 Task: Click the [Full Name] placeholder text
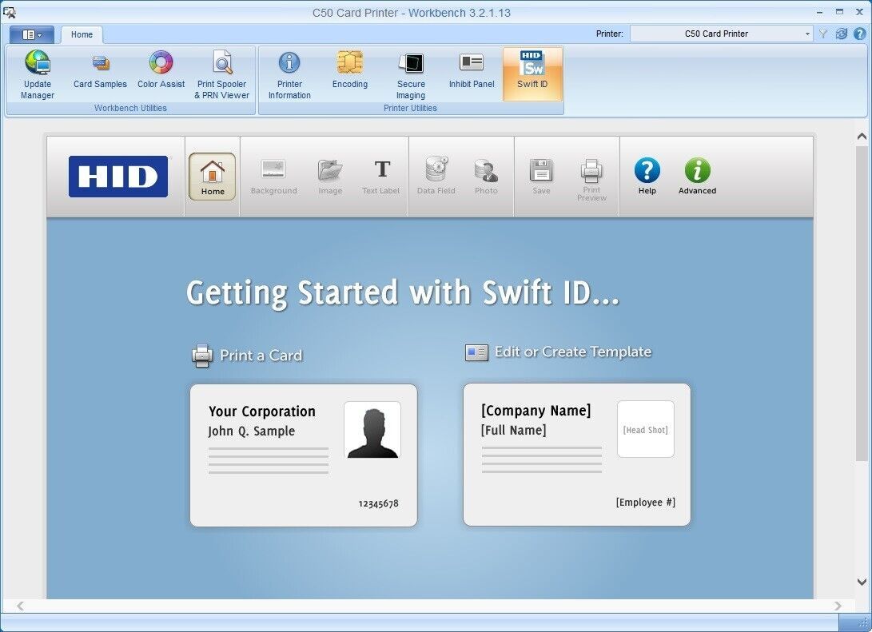click(514, 430)
